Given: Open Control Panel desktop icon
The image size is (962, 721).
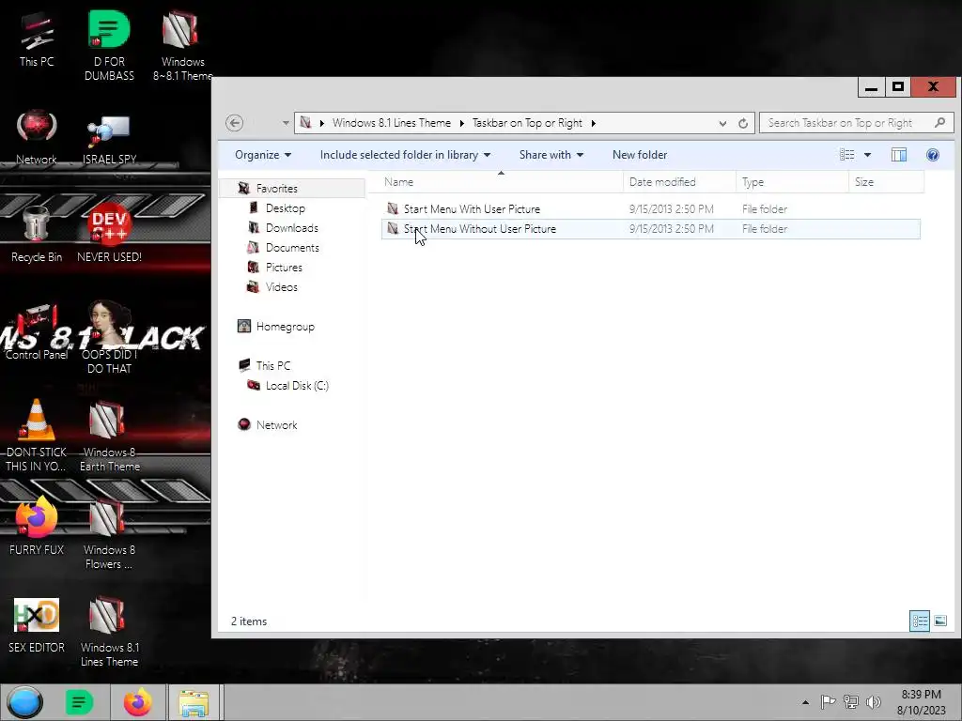Looking at the screenshot, I should tap(37, 331).
